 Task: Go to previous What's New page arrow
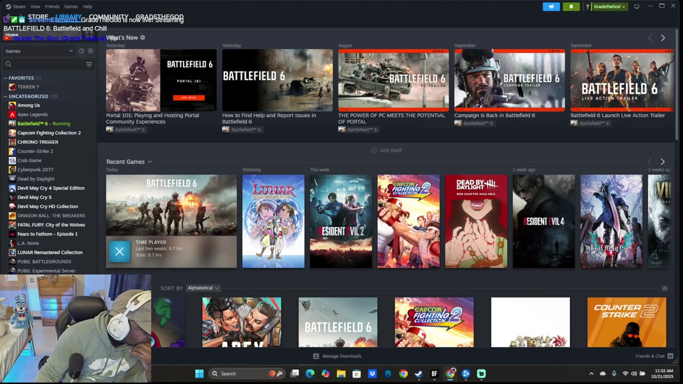(x=650, y=38)
